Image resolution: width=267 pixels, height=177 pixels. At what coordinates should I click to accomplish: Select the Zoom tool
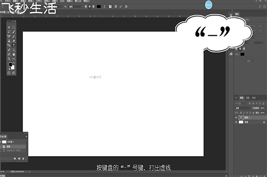[x=9, y=59]
